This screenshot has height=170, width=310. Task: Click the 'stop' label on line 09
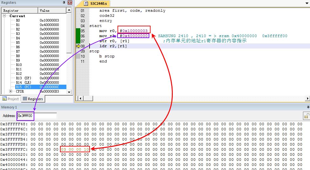pos(94,51)
